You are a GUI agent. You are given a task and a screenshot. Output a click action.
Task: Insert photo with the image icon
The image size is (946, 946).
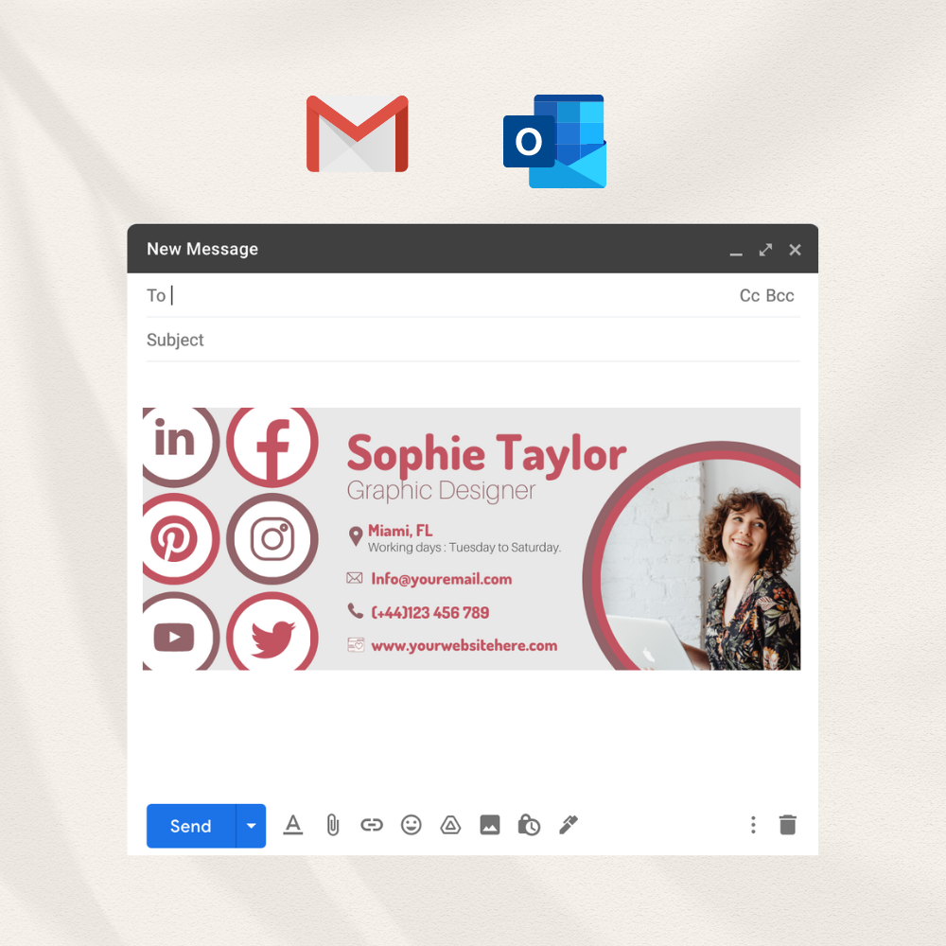click(490, 825)
